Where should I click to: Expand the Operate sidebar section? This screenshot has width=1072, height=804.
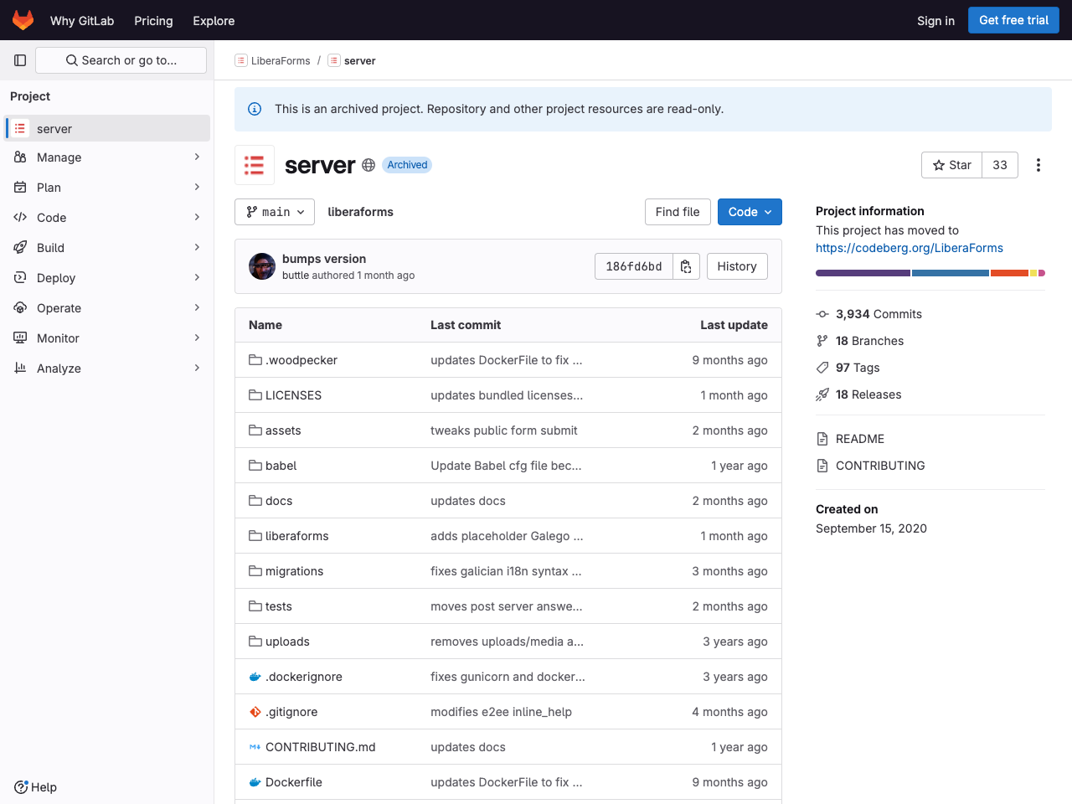coord(197,308)
